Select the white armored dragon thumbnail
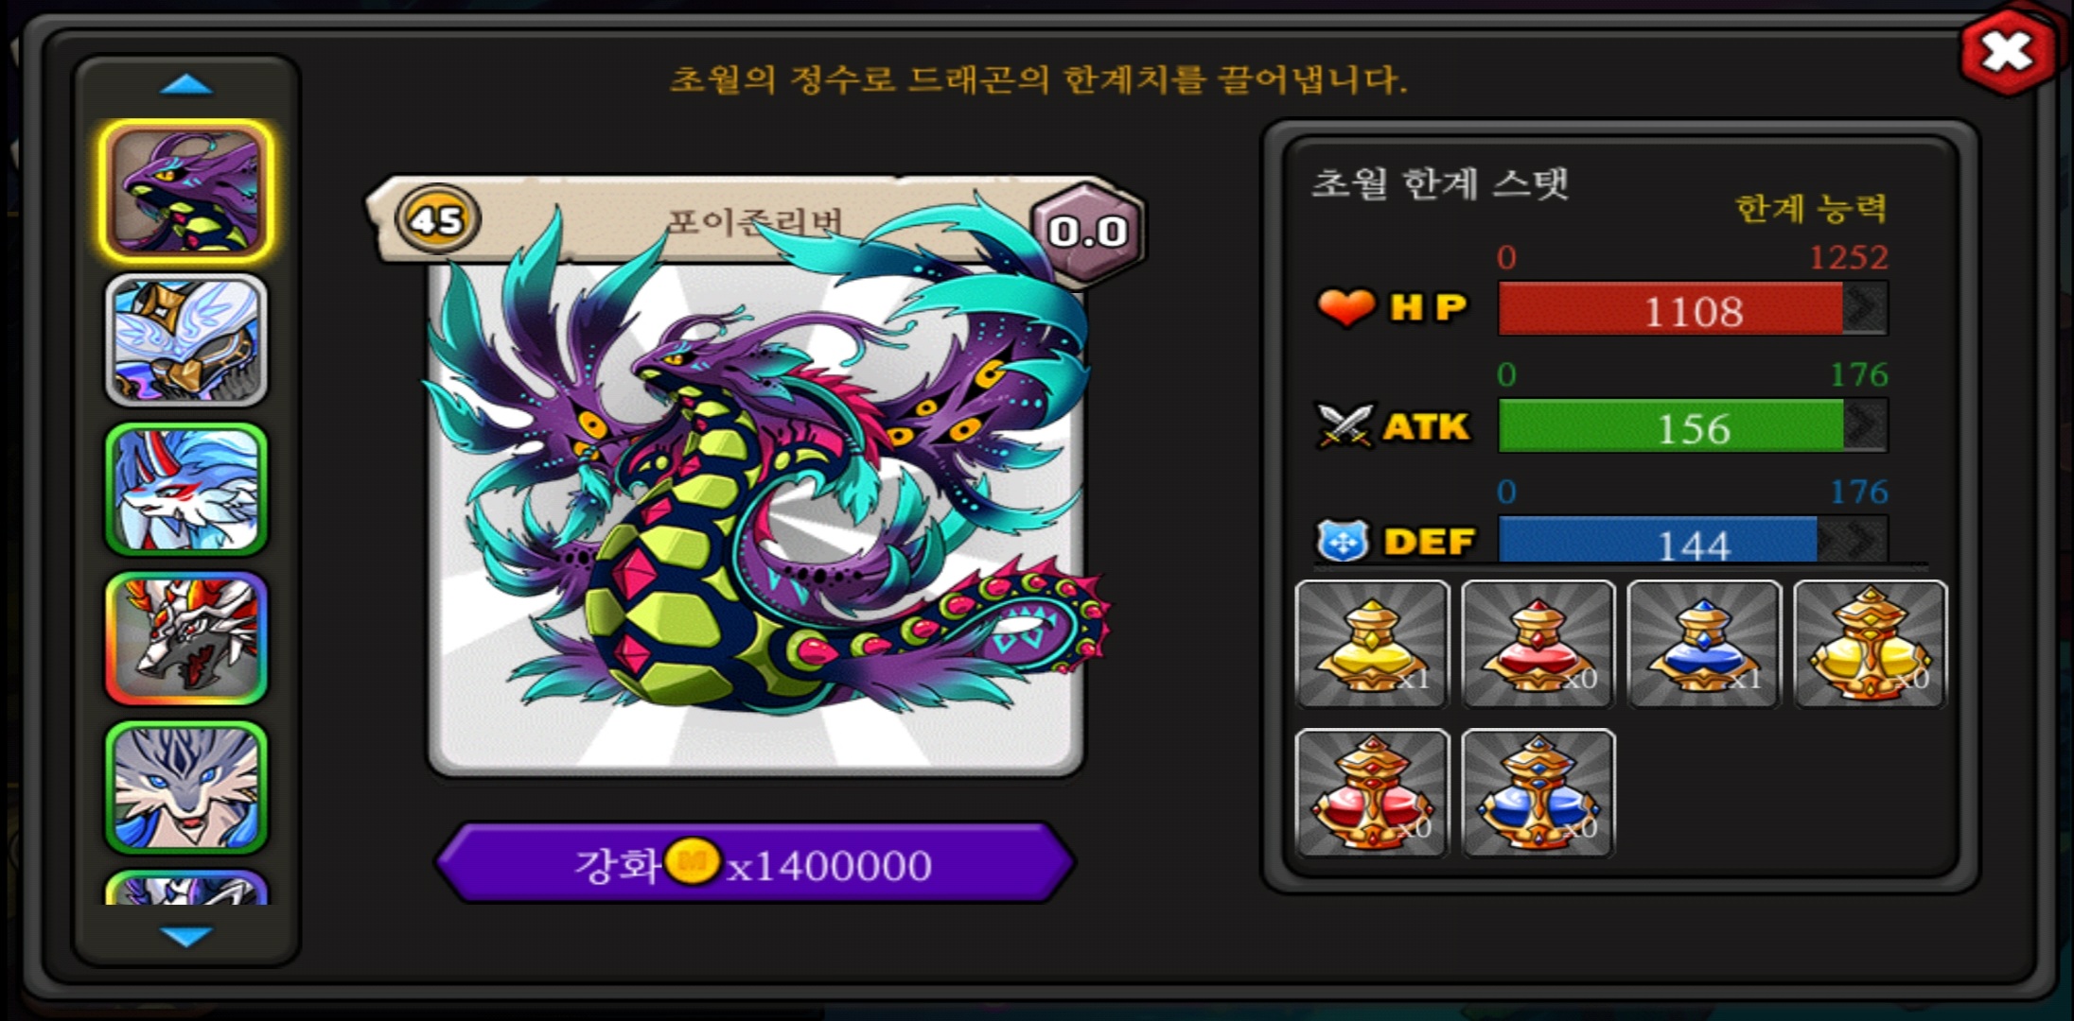The width and height of the screenshot is (2074, 1021). pos(186,340)
